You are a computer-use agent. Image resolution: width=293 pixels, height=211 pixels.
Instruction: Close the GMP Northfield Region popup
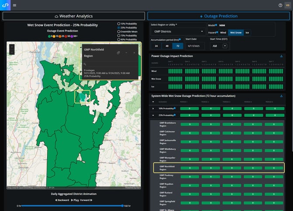(133, 52)
